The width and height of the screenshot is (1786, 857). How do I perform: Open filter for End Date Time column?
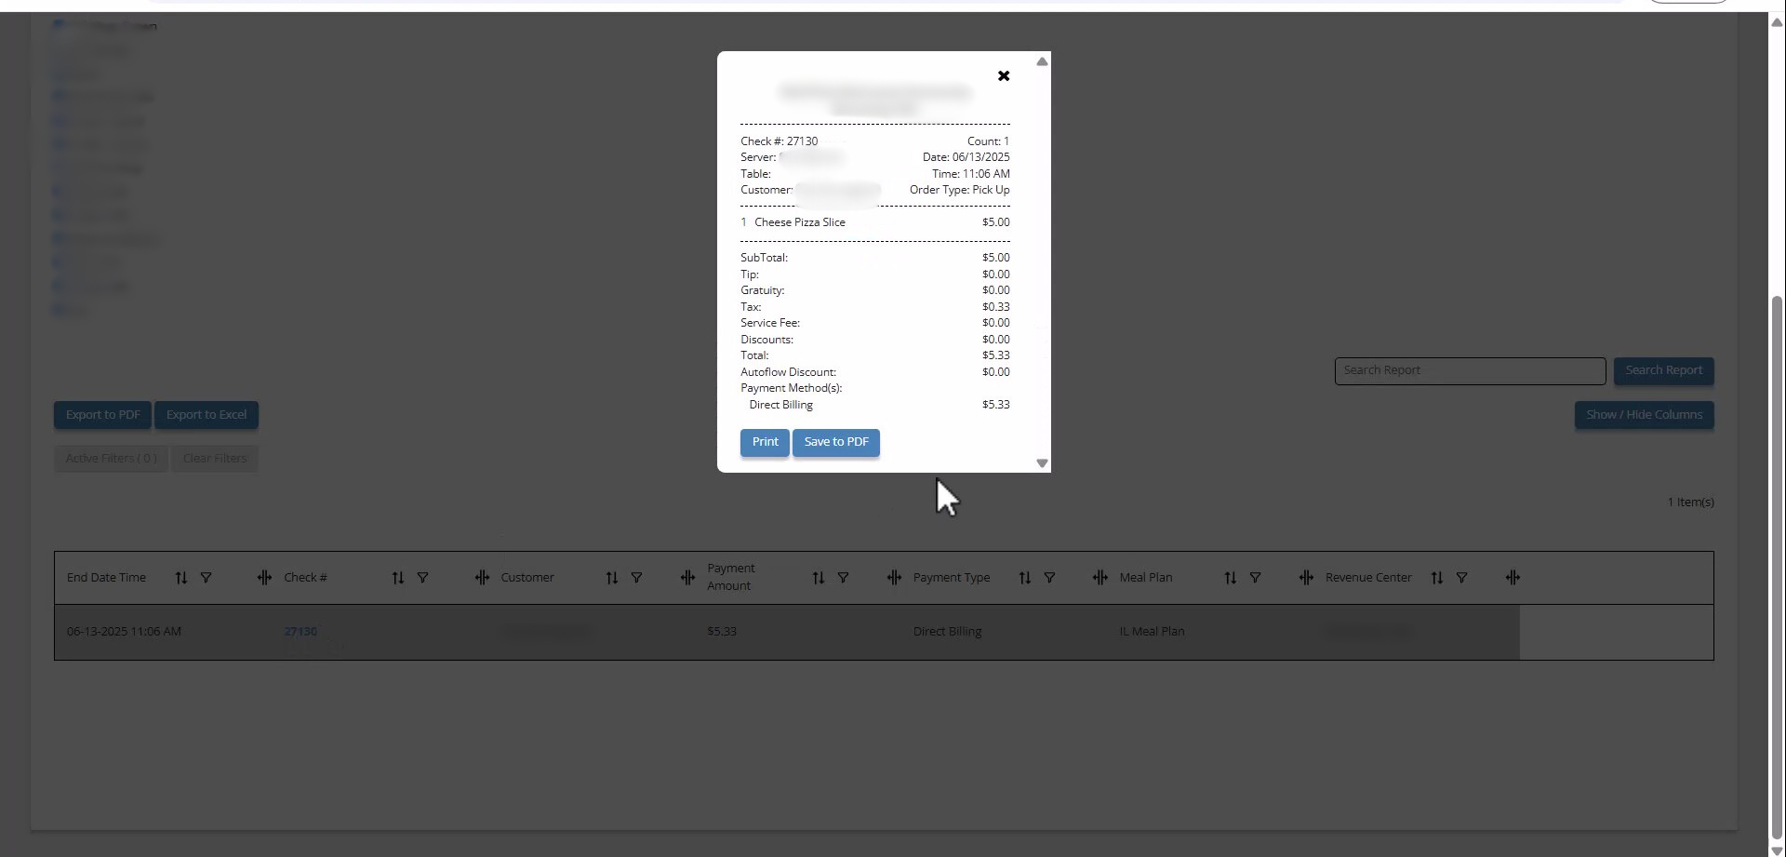[207, 578]
